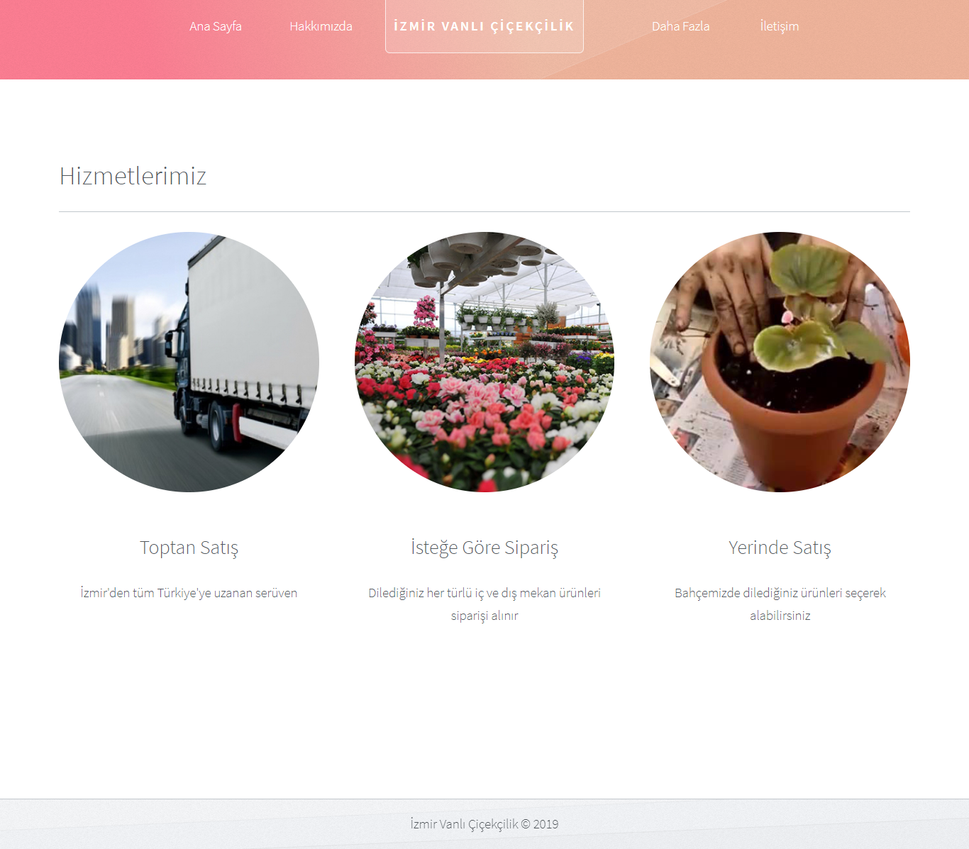
Task: Click the potted plant image
Action: [x=780, y=362]
